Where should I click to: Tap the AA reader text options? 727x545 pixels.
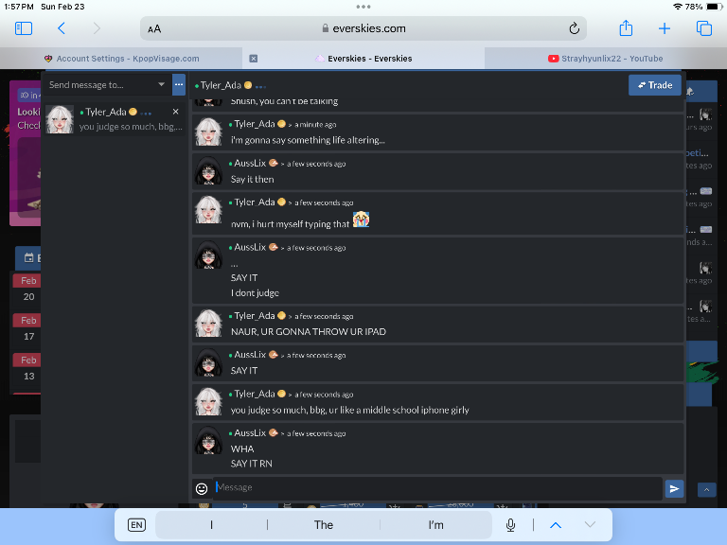click(x=154, y=28)
